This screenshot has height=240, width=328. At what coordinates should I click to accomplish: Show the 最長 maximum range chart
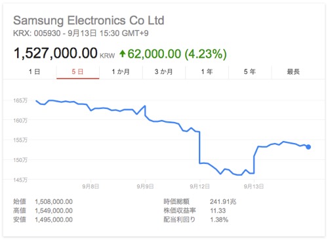click(293, 71)
